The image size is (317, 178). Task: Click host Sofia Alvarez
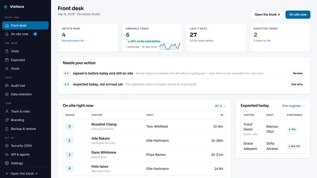coord(272,146)
